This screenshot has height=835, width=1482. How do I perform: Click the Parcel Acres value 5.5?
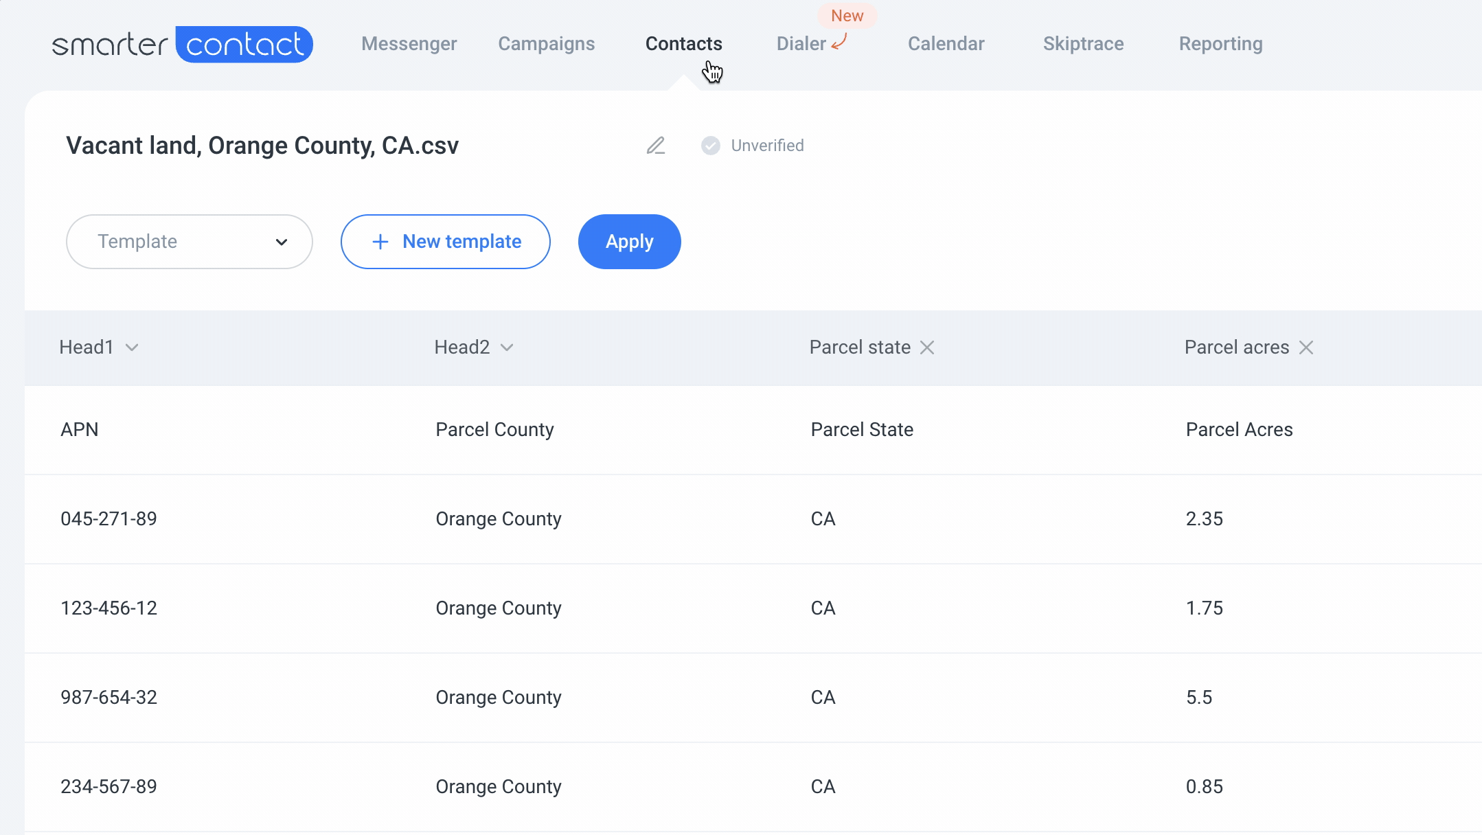click(x=1199, y=698)
